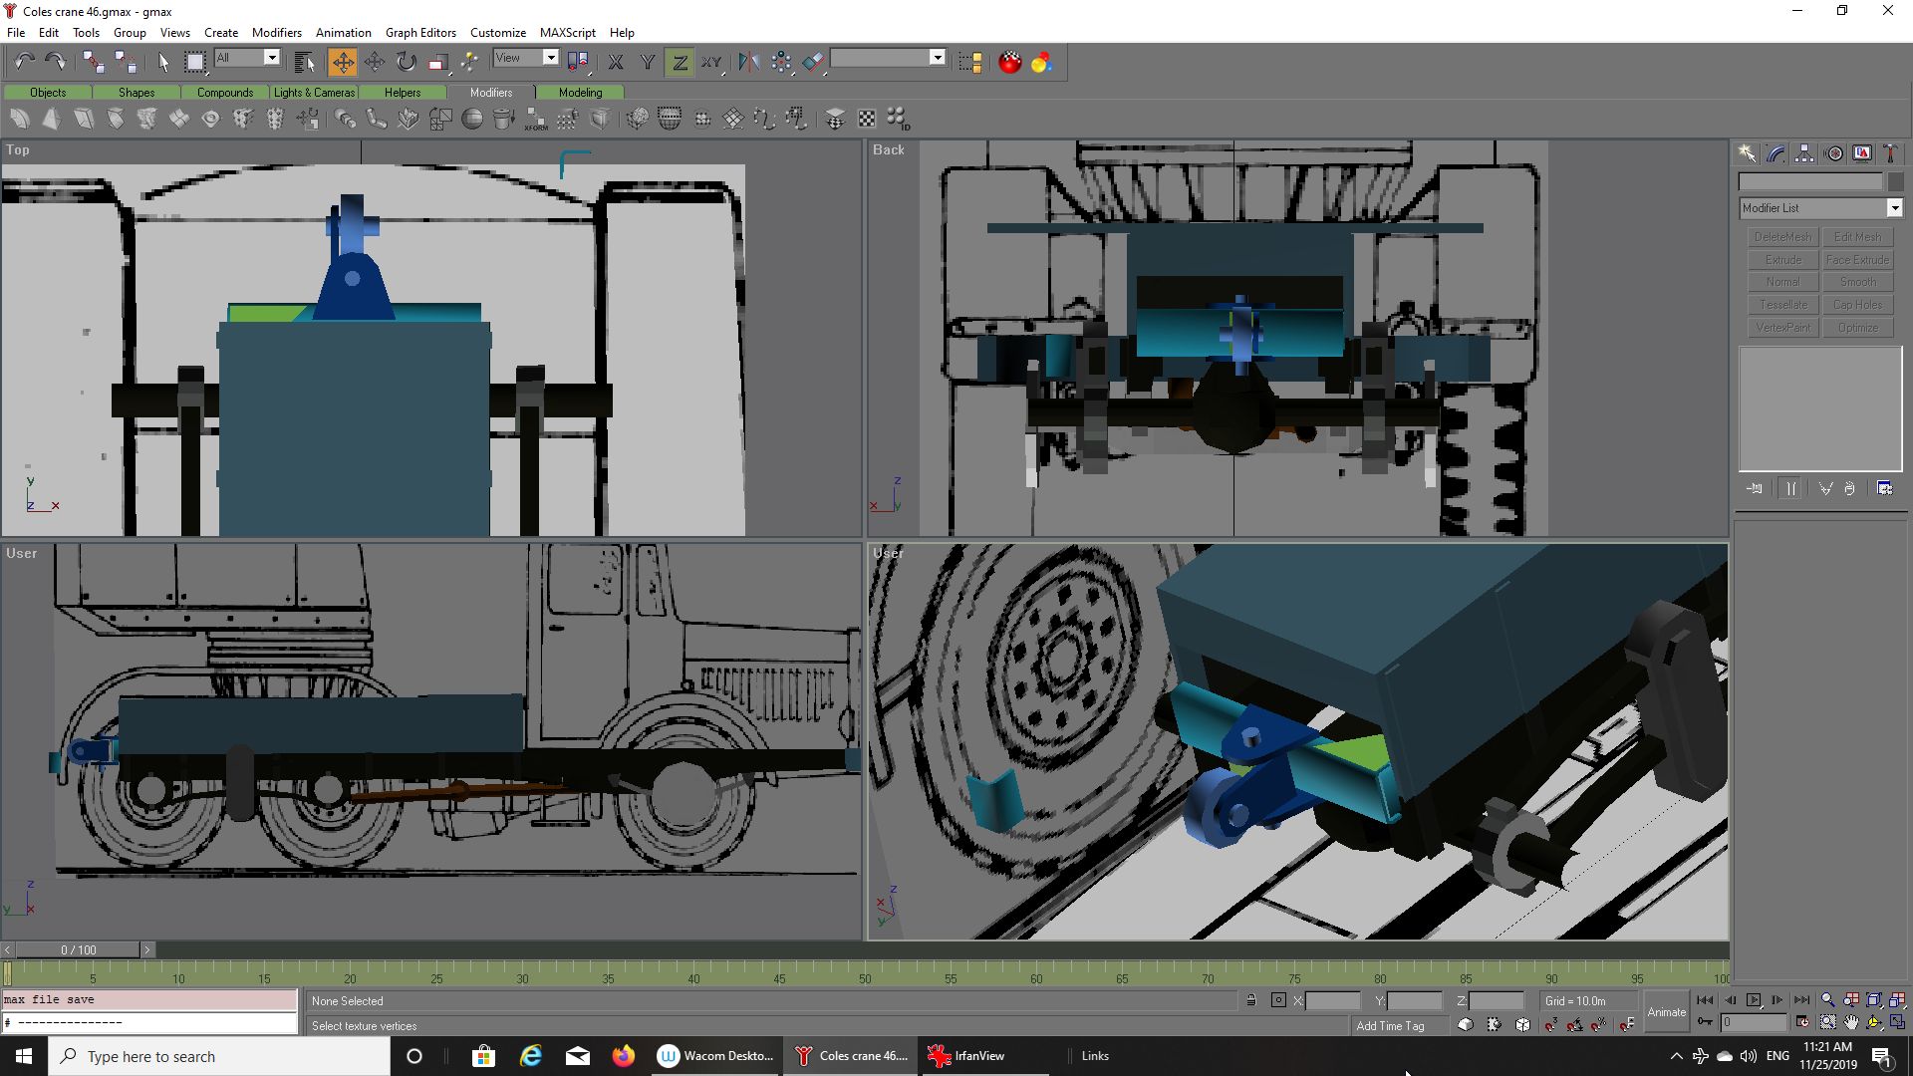Select the Move tool

pos(342,62)
